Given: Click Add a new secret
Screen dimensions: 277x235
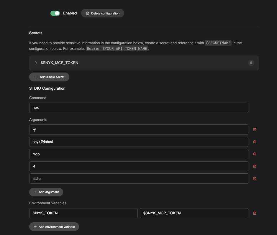Looking at the screenshot, I should tap(49, 77).
